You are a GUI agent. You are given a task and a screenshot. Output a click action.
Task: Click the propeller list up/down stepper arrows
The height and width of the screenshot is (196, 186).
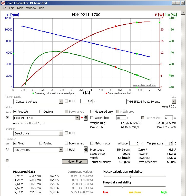pos(86,150)
